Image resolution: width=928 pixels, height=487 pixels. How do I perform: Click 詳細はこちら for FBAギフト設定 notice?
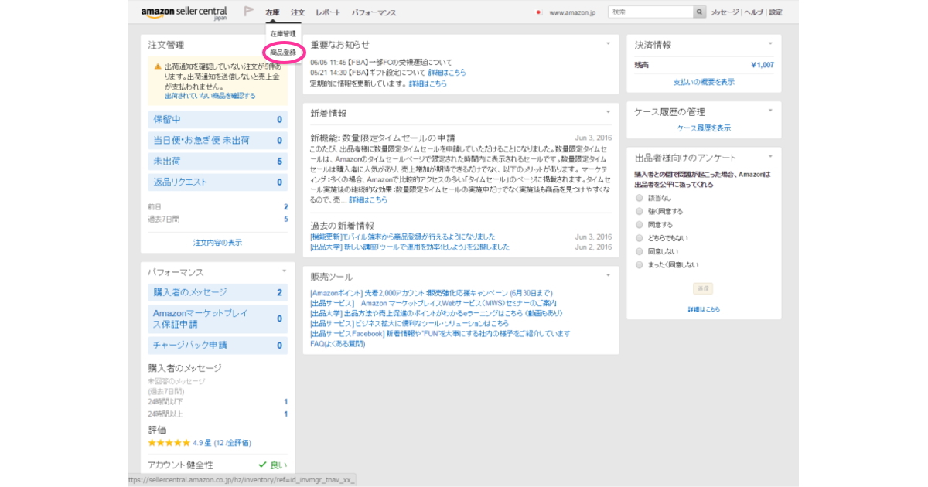click(447, 72)
